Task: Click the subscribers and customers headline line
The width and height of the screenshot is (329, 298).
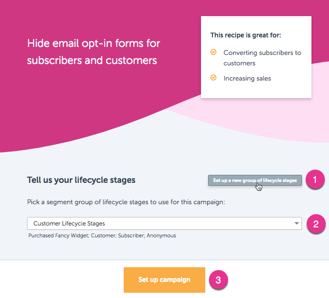Action: 92,60
